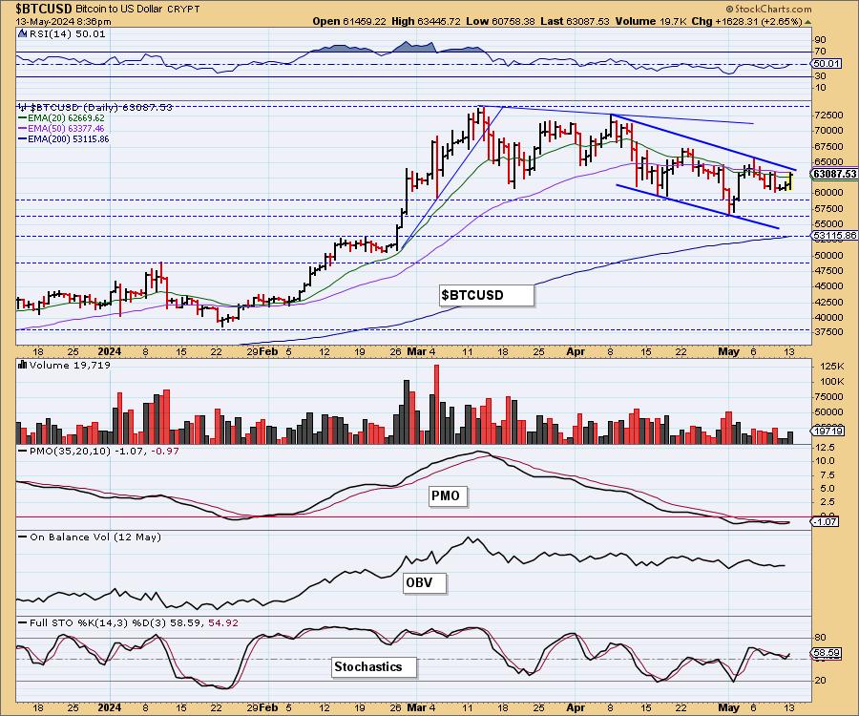This screenshot has height=716, width=859.
Task: Click the EMA(50) 63377.46 legend text
Action: [x=67, y=128]
